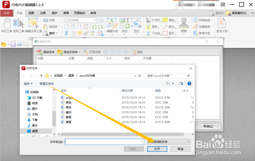This screenshot has height=161, width=255.
Task: Move item to top in merge window
Action: [x=106, y=52]
